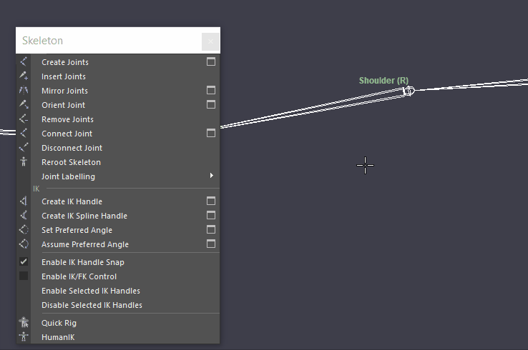Click the Remove Joints icon

pyautogui.click(x=23, y=119)
